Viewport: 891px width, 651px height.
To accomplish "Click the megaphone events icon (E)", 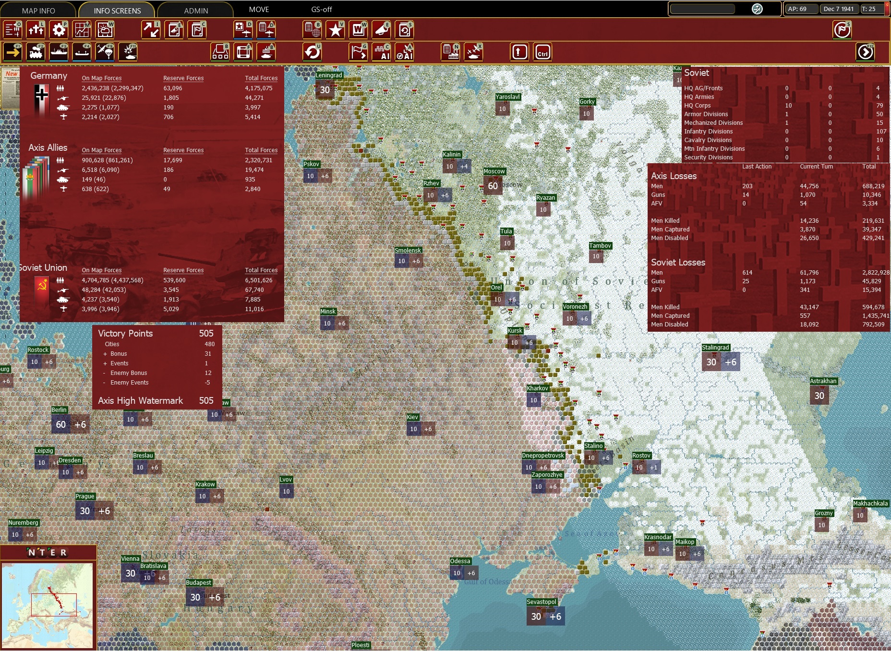I will tap(382, 30).
